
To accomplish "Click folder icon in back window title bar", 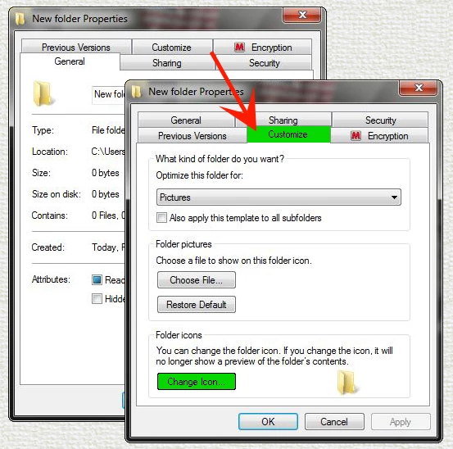I will (x=20, y=19).
